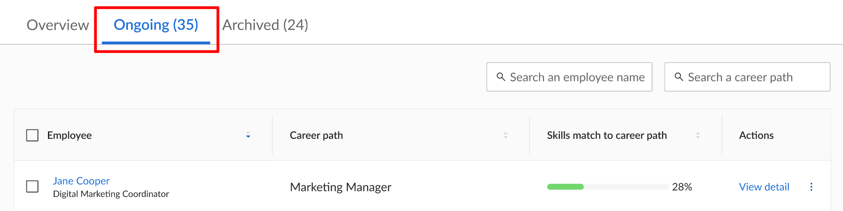Viewport: 843px width, 211px height.
Task: Click the Career path column sort arrows
Action: click(x=505, y=135)
